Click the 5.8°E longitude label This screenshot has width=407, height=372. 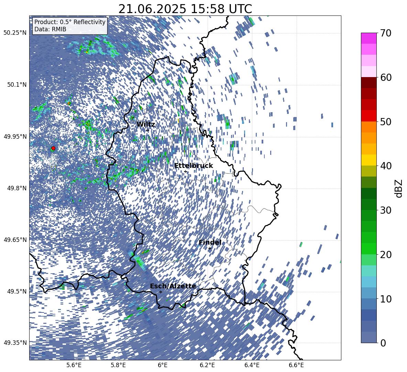tap(118, 365)
